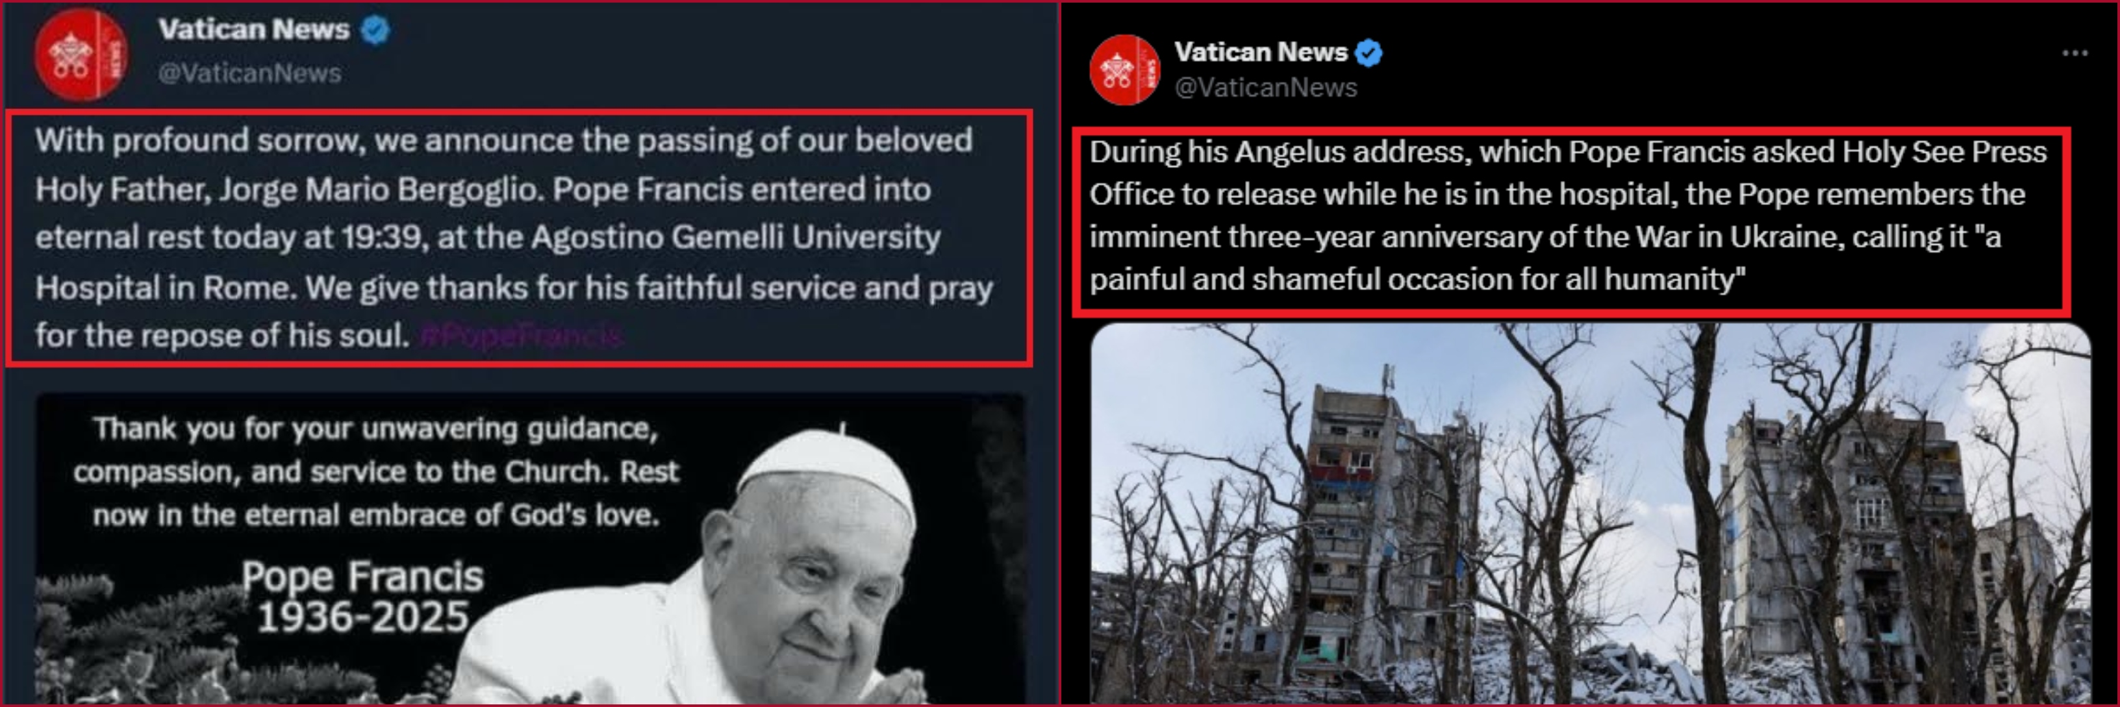2120x707 pixels.
Task: Click the 'Thank you for your unwavering guidance' caption
Action: click(376, 471)
